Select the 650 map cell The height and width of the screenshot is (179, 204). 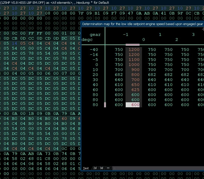tap(135, 85)
